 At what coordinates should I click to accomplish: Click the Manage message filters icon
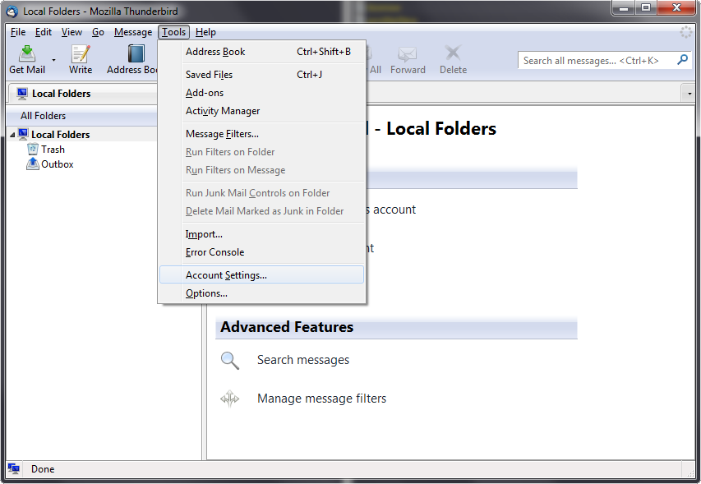pyautogui.click(x=230, y=399)
